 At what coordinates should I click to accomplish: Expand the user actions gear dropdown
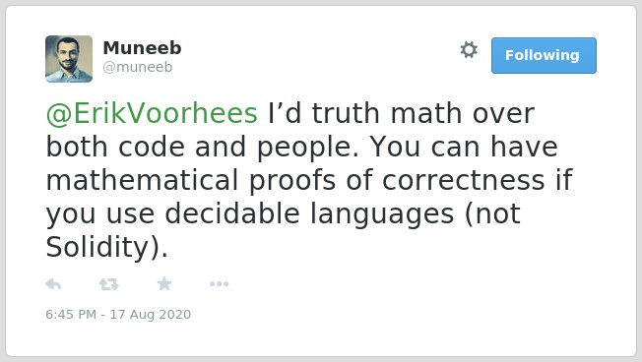pos(469,50)
